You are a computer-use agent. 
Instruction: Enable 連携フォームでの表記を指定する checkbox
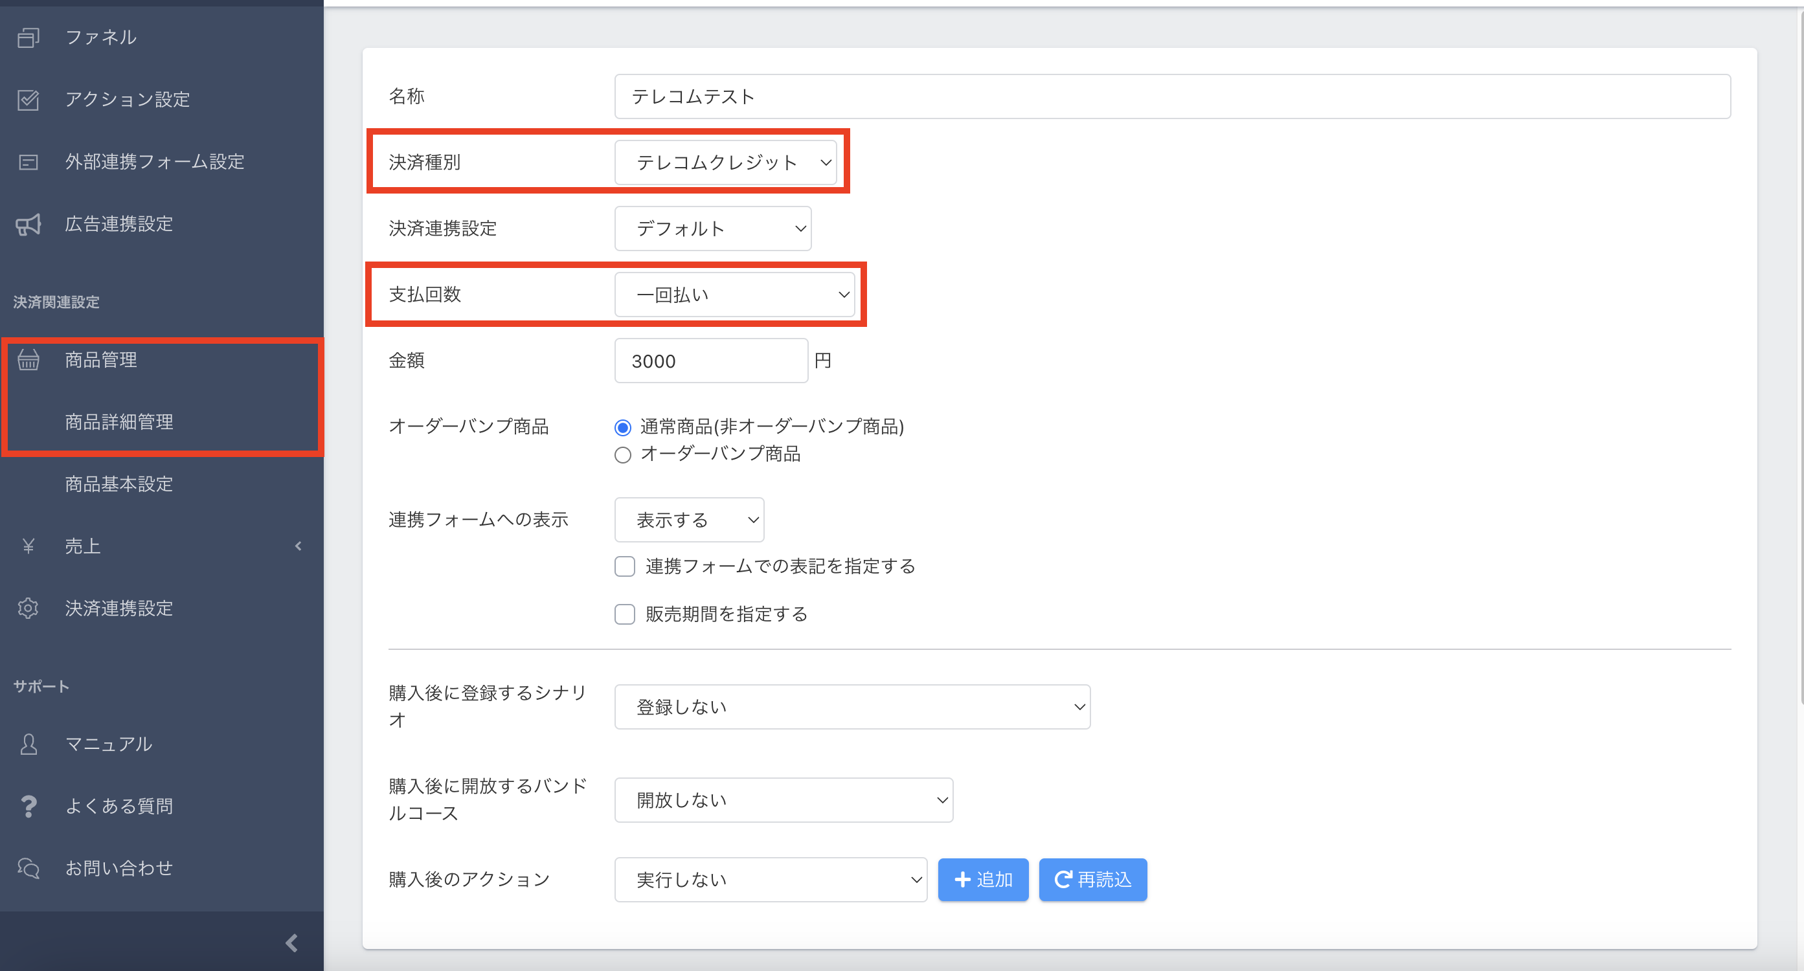pos(625,566)
